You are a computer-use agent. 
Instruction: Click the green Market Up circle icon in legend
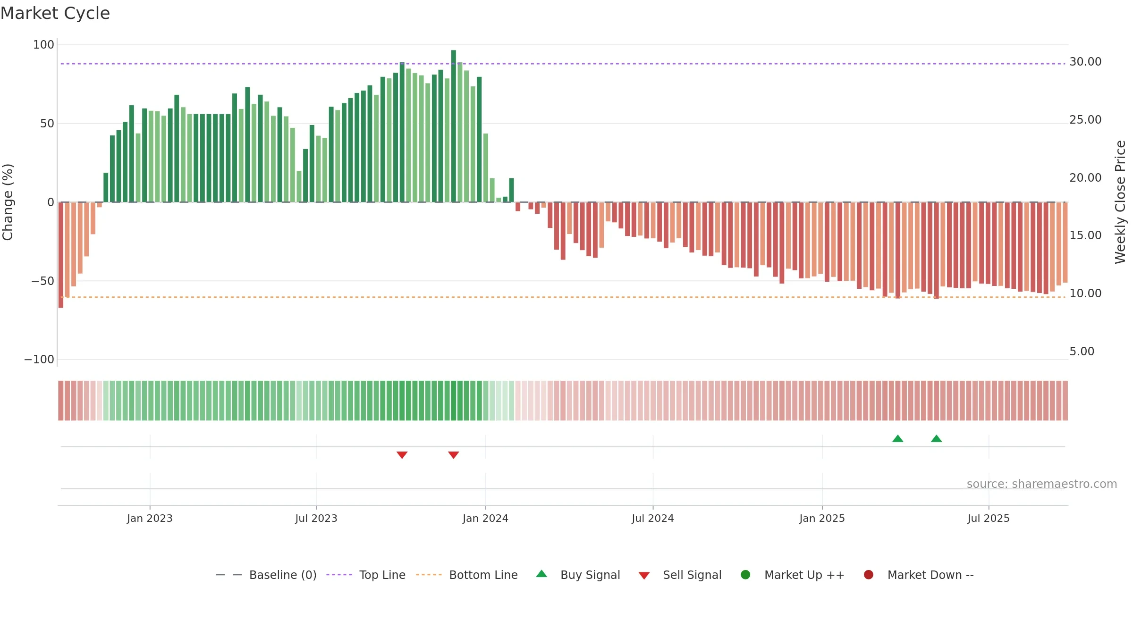(x=746, y=575)
